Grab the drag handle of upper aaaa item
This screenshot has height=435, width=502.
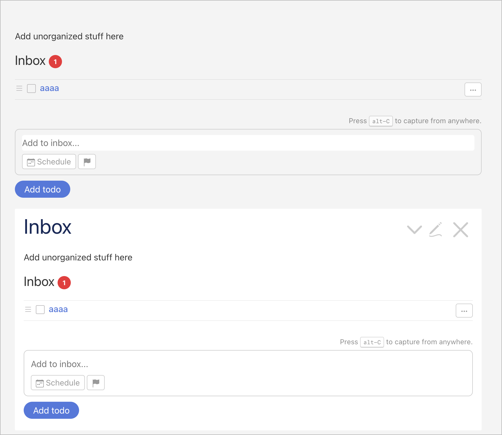click(19, 89)
